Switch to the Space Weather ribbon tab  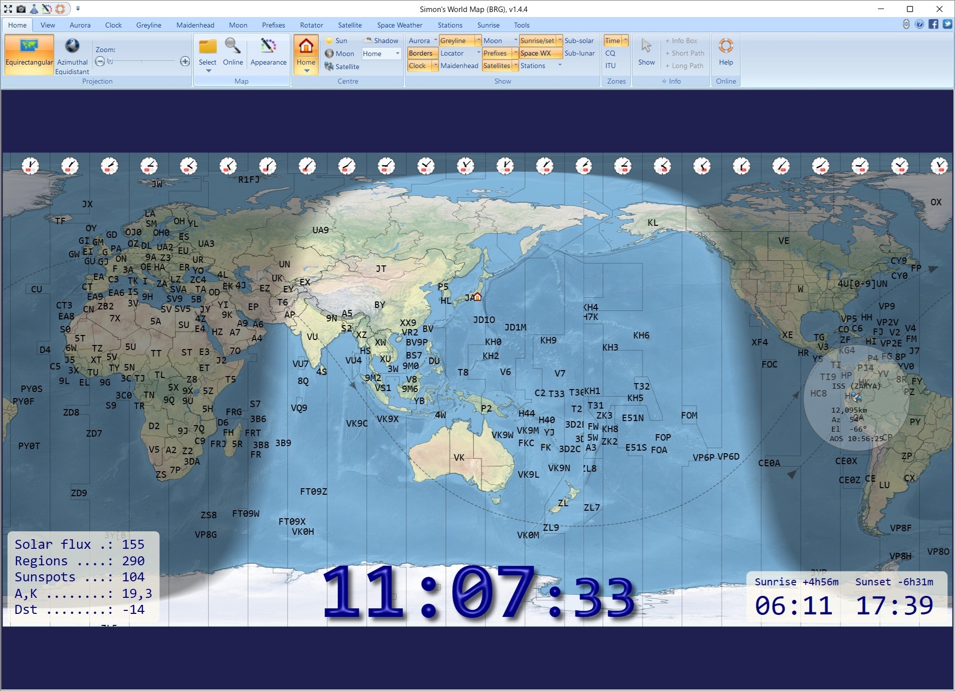tap(399, 25)
